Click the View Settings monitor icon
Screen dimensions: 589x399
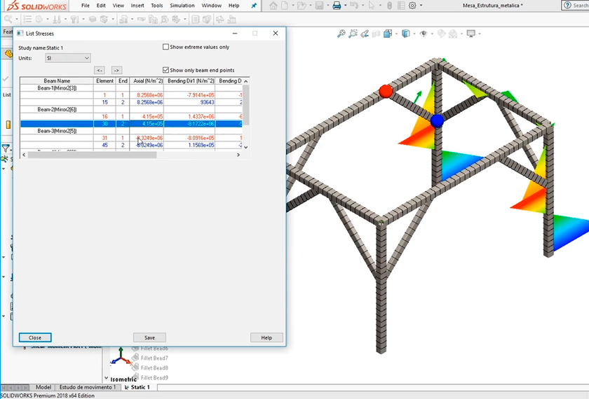(x=472, y=34)
